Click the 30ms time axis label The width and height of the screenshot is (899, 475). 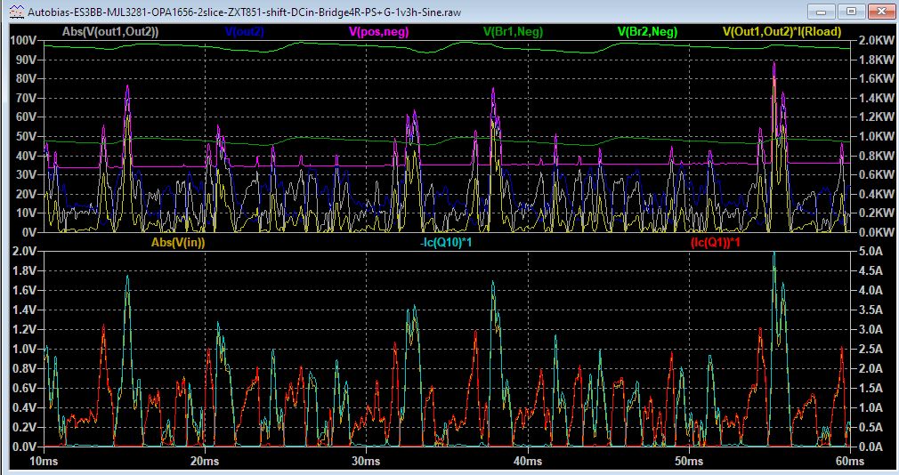(x=366, y=462)
